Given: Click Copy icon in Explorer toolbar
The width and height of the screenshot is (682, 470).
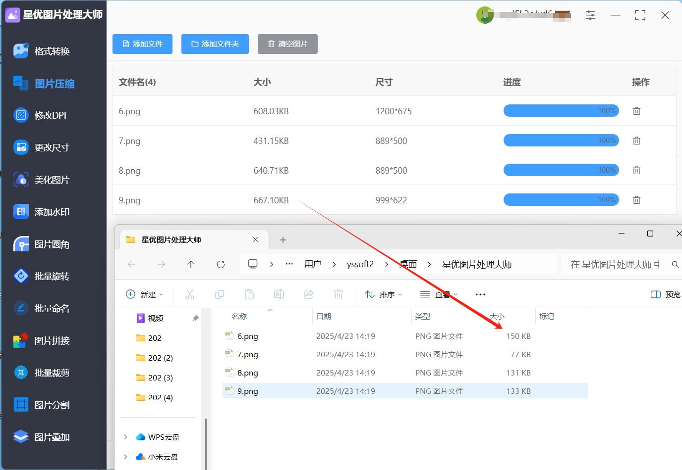Looking at the screenshot, I should 220,294.
